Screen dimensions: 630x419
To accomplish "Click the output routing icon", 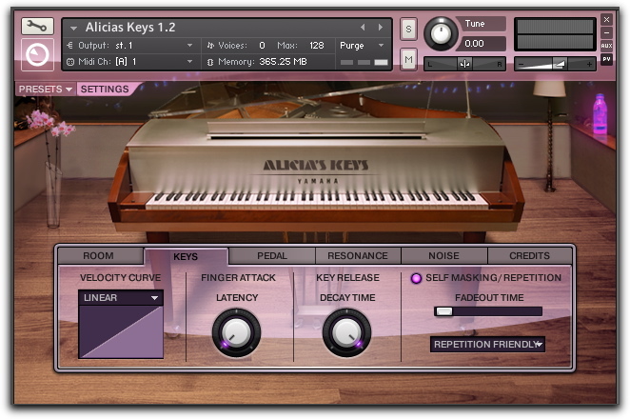I will click(69, 46).
